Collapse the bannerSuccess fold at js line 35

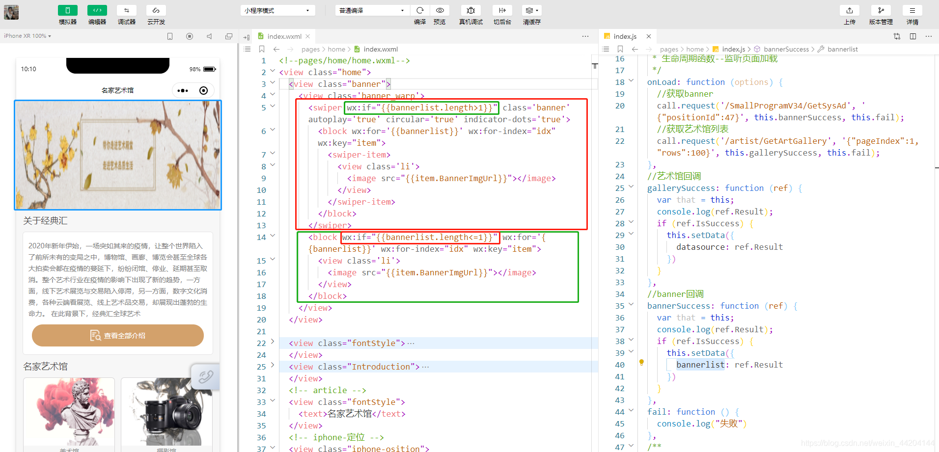click(x=631, y=305)
